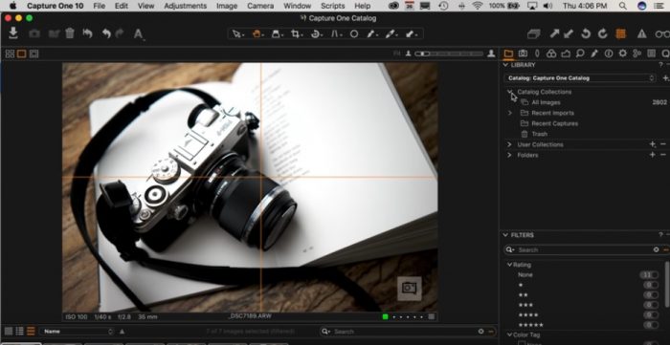Open the Catalog: Capture One Catalog dropdown
Screen dimensions: 670x345
pyautogui.click(x=580, y=78)
